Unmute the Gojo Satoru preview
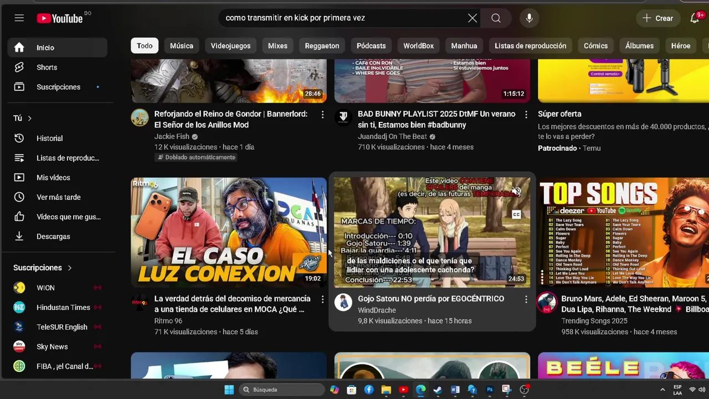The height and width of the screenshot is (399, 709). tap(516, 192)
